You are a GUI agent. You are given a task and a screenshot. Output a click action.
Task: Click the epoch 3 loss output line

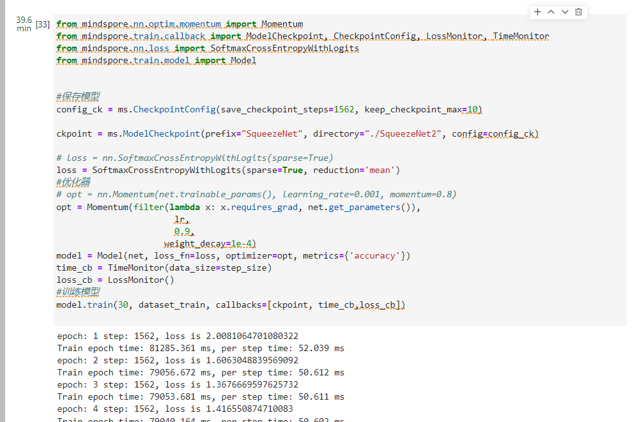point(178,385)
